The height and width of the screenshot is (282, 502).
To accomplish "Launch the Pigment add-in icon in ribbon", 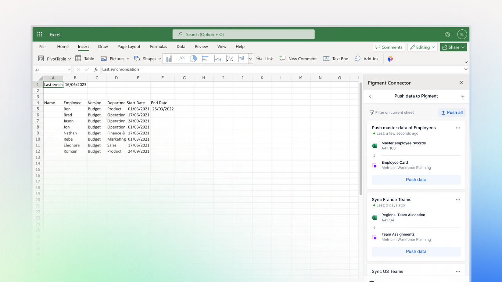I will coord(390,59).
